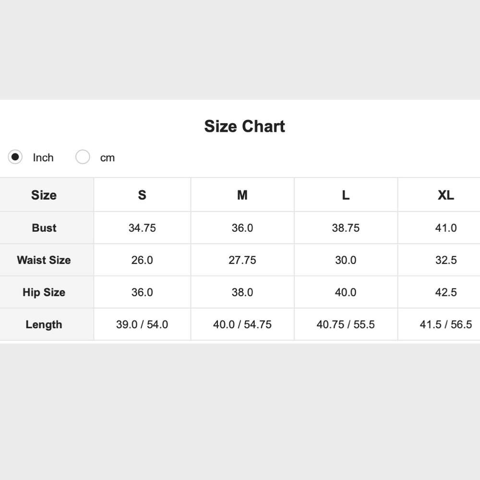Click the 27.75 waist value for M

242,260
